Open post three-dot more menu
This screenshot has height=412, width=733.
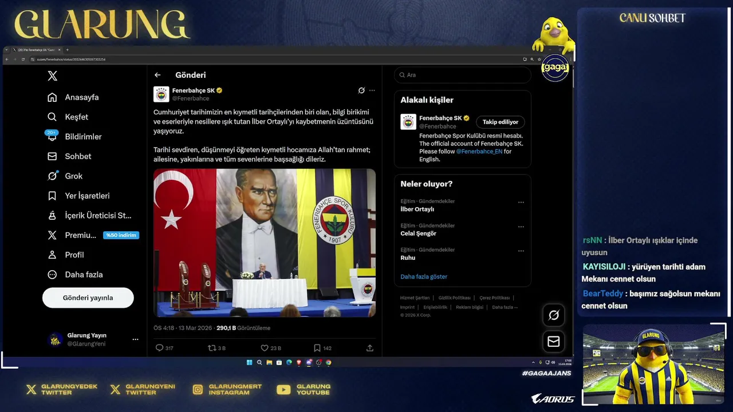[x=372, y=90]
